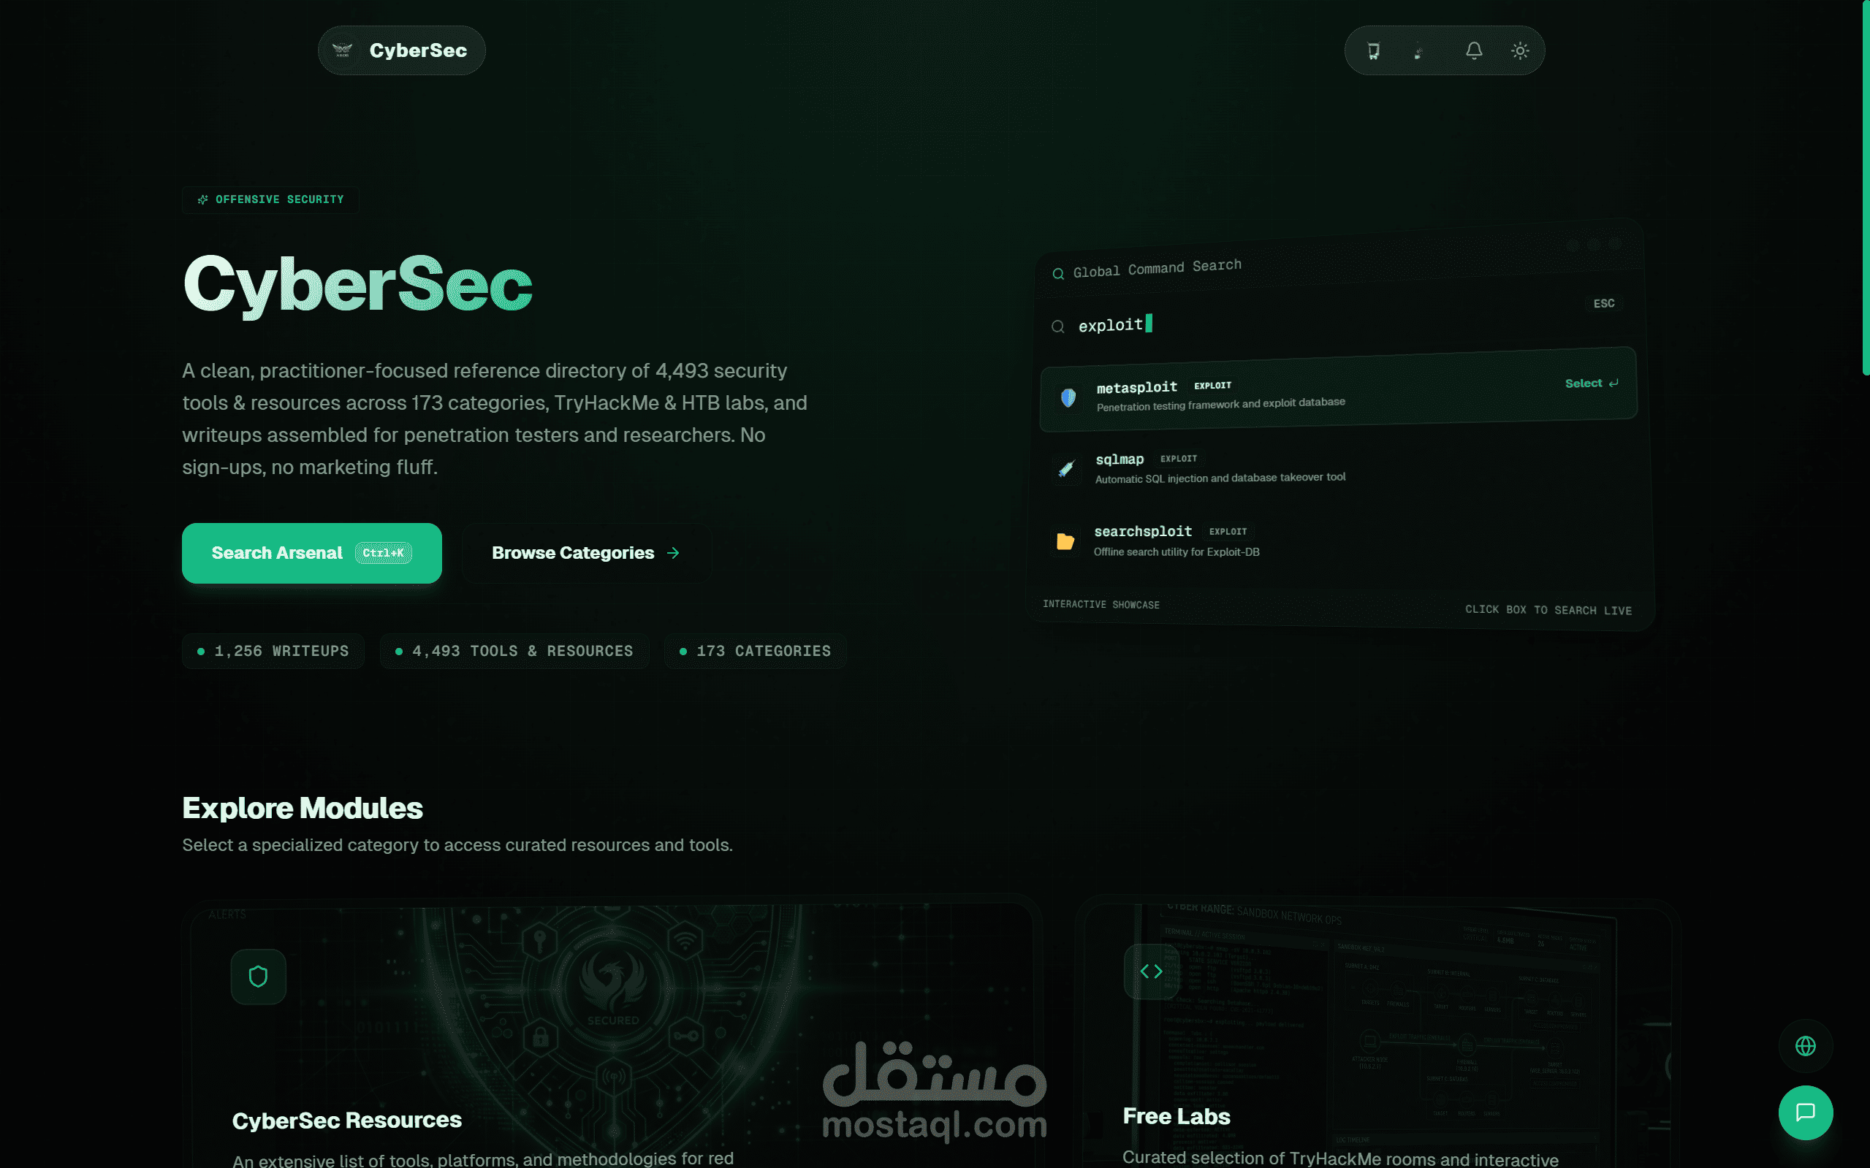The image size is (1870, 1168).
Task: Select the metasploit search result row
Action: click(1337, 390)
